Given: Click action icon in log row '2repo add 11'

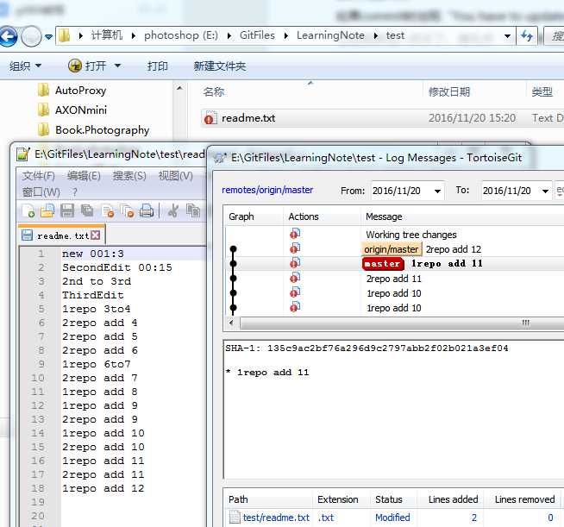Looking at the screenshot, I should [295, 278].
